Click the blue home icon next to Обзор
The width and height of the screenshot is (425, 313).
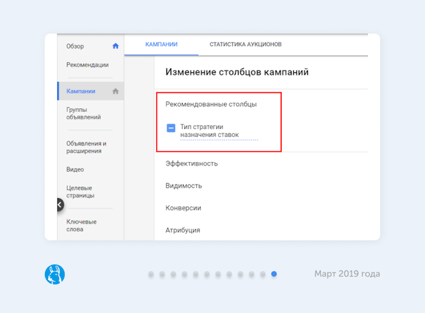coord(115,46)
